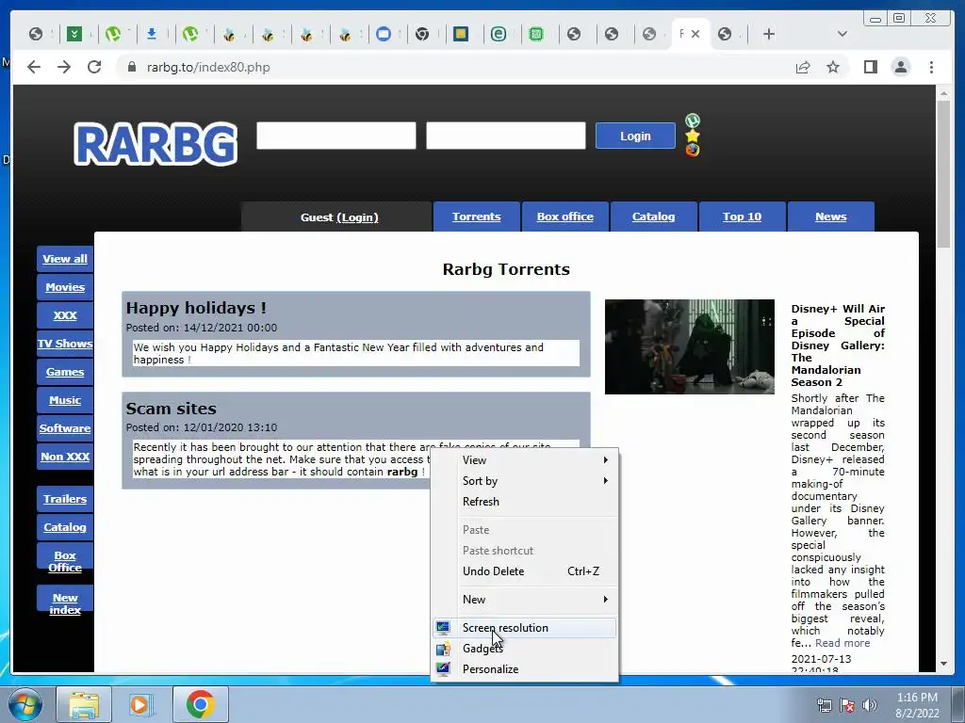The height and width of the screenshot is (723, 965).
Task: Share this page using the share icon
Action: (x=803, y=67)
